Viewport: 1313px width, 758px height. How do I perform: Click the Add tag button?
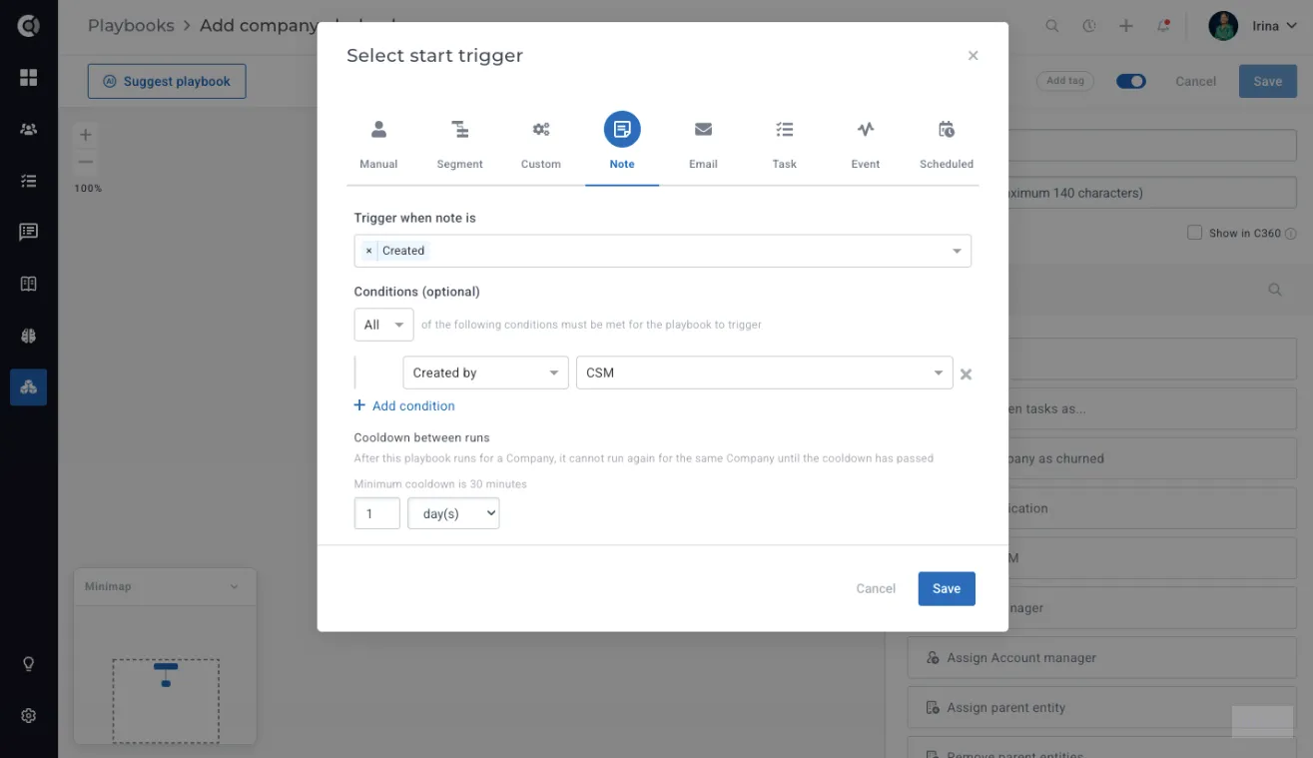point(1065,81)
